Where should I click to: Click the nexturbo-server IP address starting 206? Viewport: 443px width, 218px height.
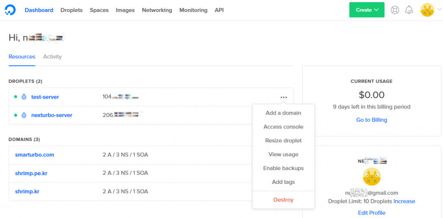[x=122, y=115]
